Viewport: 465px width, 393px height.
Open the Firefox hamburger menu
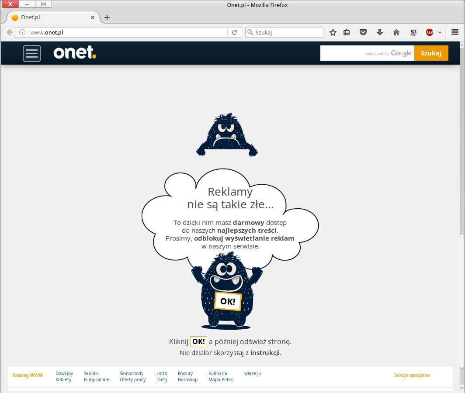(x=455, y=32)
